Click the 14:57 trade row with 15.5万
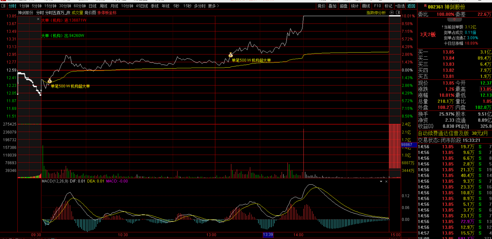 pos(455,233)
